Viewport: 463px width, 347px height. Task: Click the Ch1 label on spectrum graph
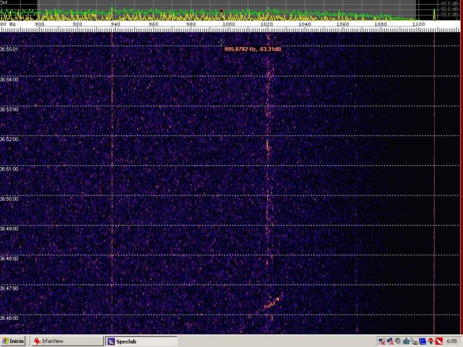4,3
